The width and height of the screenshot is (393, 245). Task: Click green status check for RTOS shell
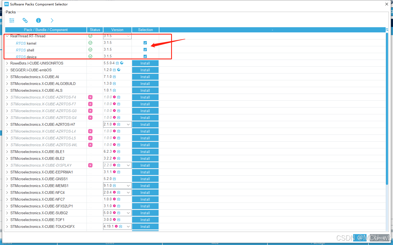(x=90, y=50)
